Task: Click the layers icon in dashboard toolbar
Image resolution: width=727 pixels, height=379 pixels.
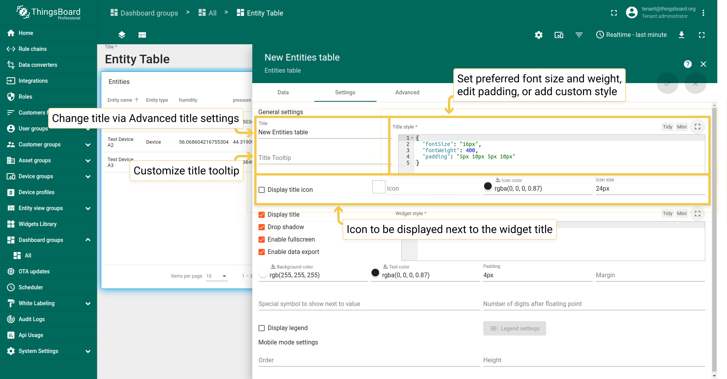Action: (x=122, y=35)
